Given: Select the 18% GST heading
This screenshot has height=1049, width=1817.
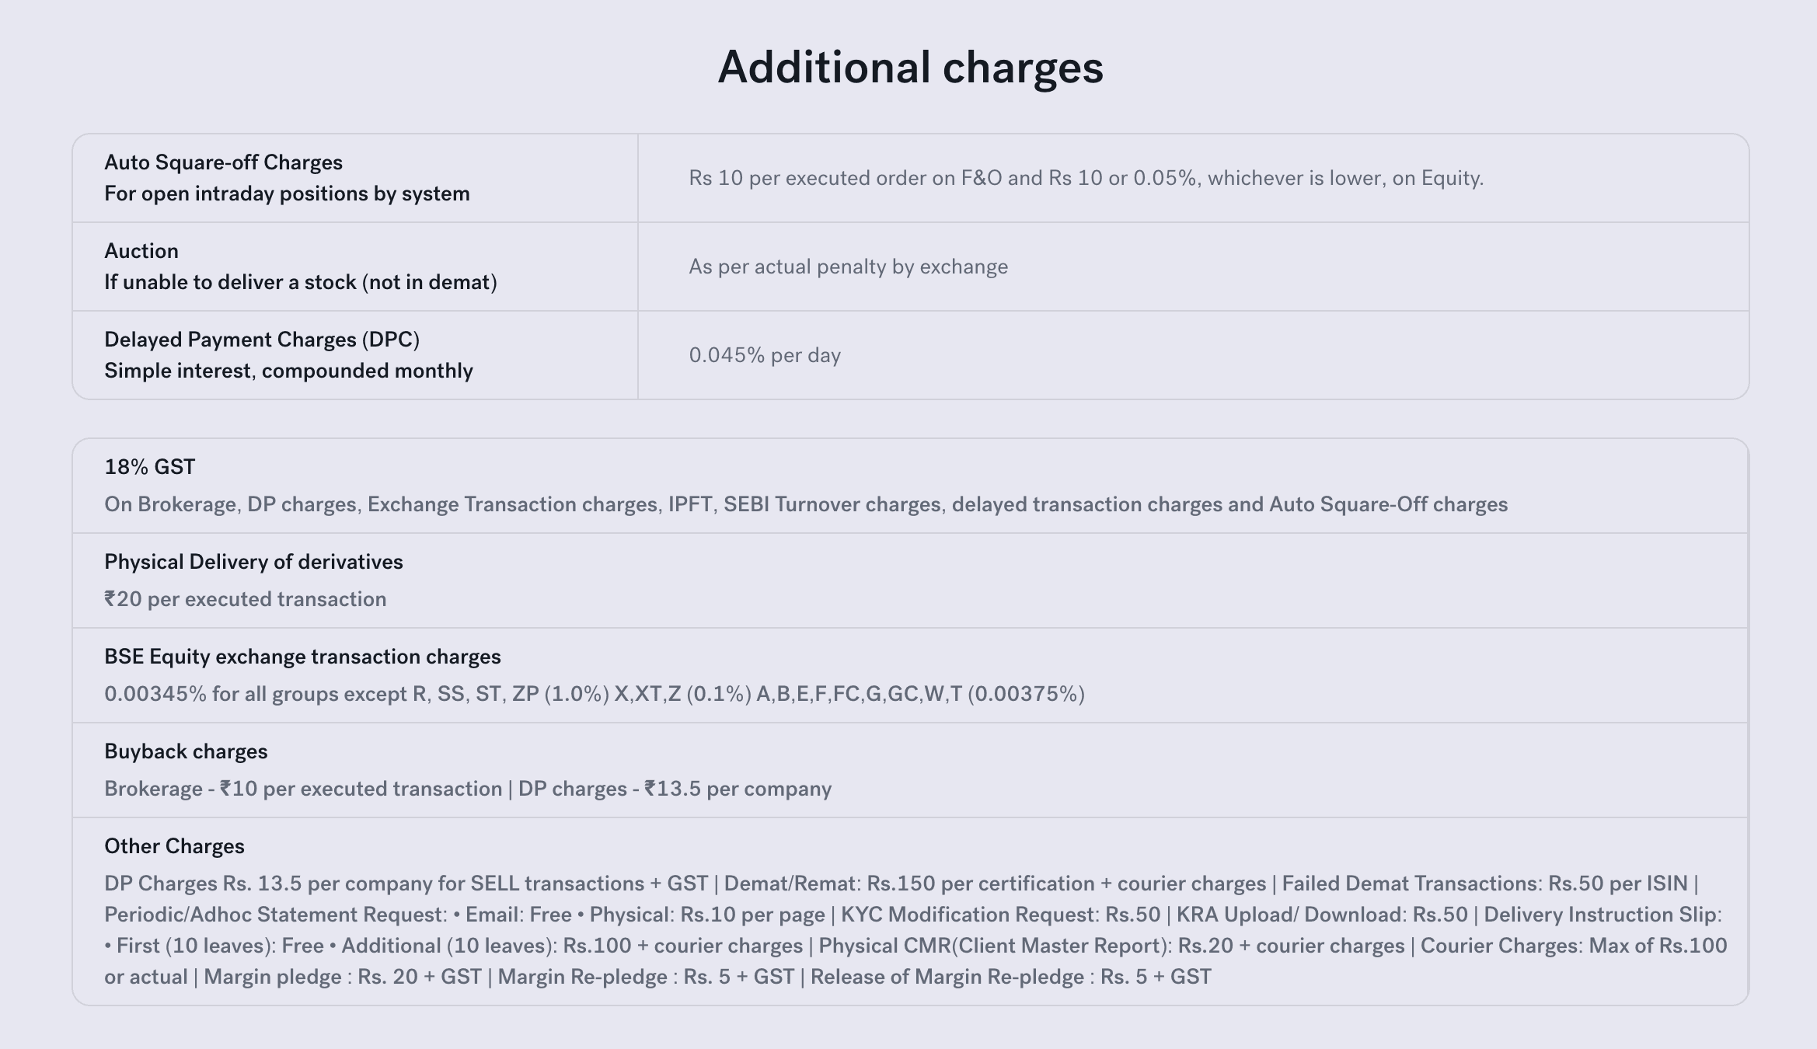Looking at the screenshot, I should [x=150, y=467].
